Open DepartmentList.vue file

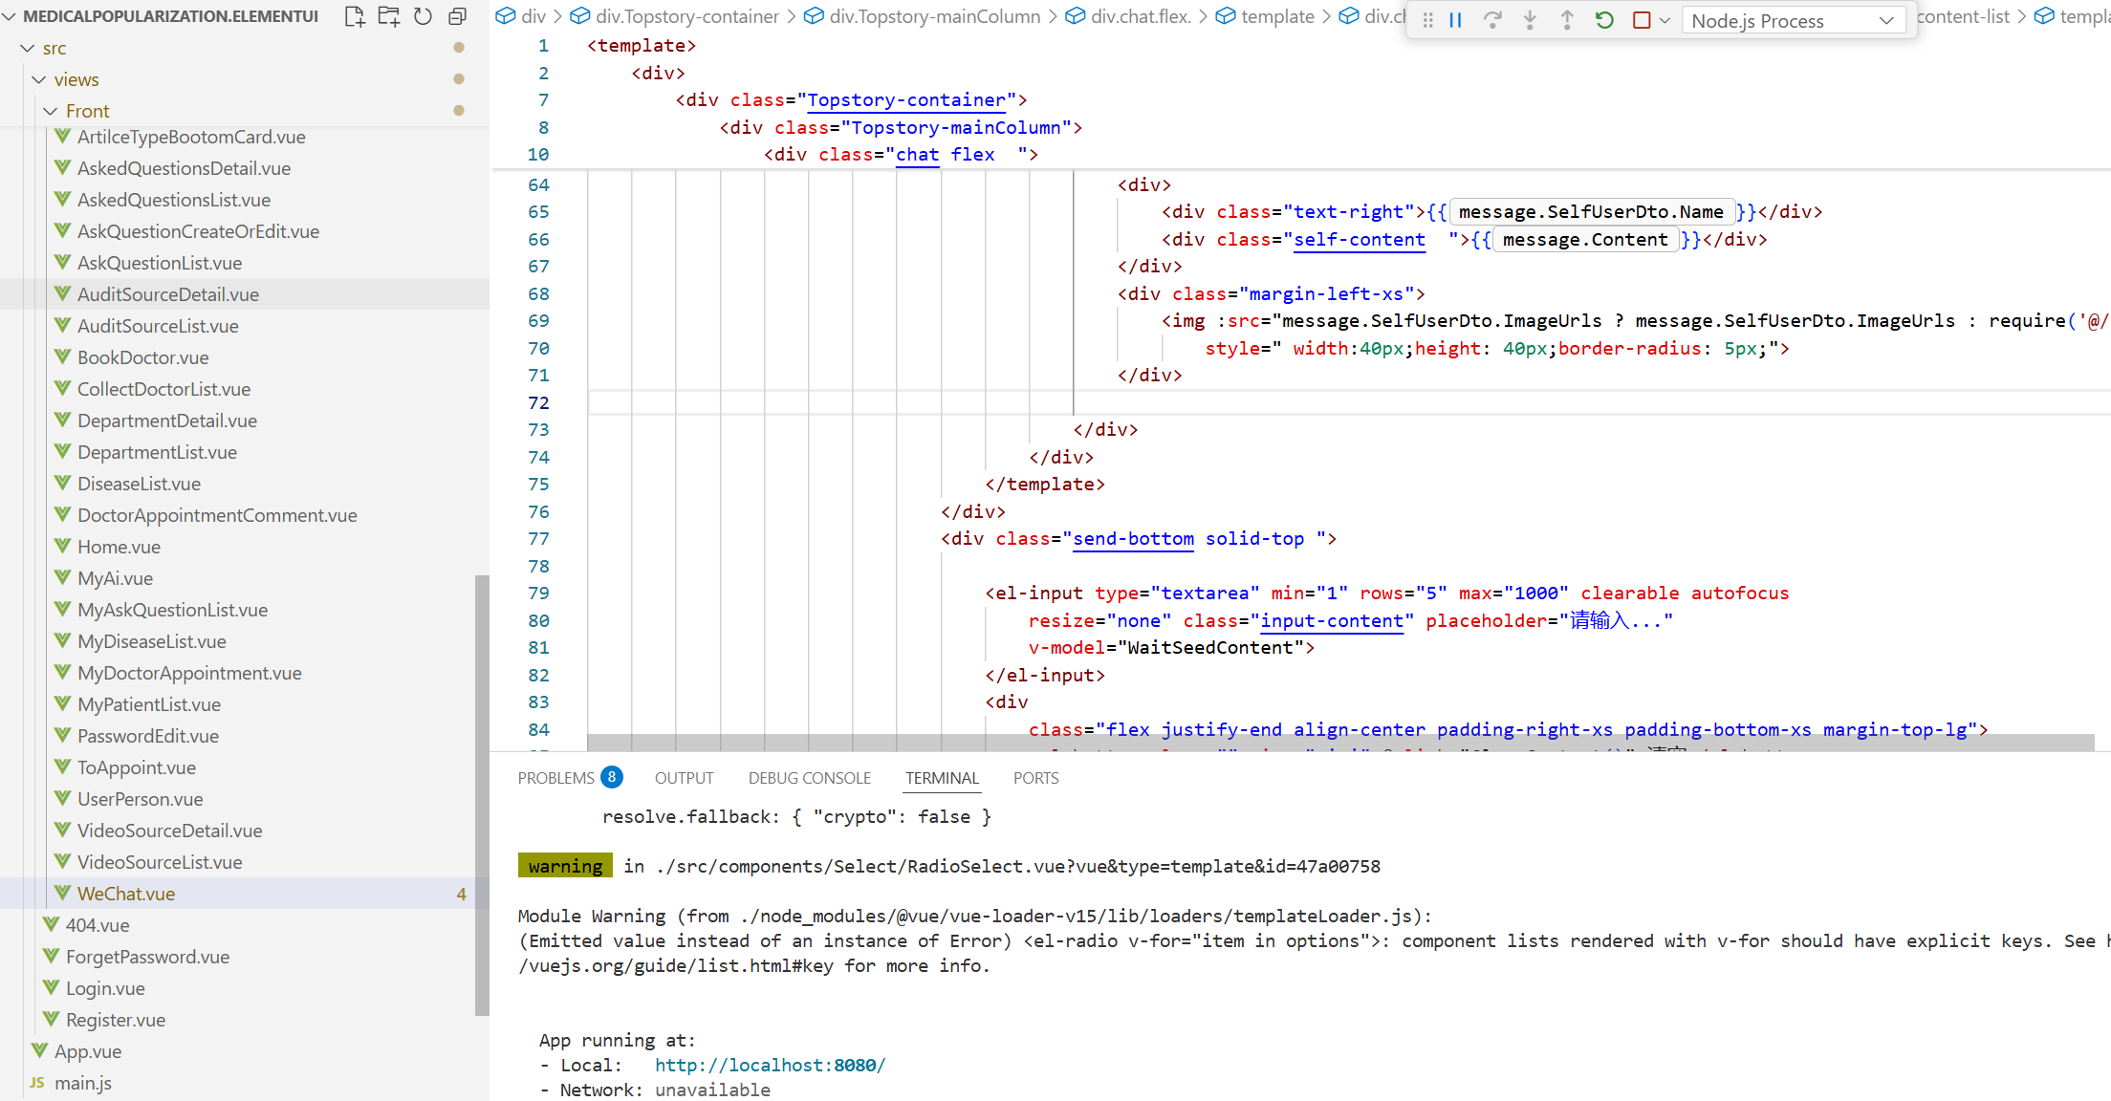tap(244, 452)
